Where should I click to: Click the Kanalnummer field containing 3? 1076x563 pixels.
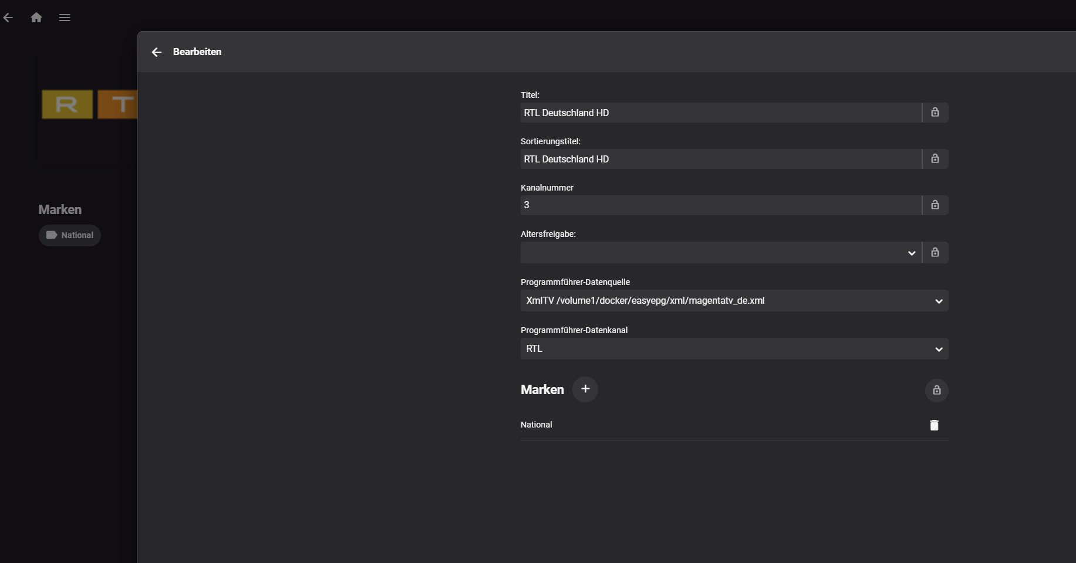(x=721, y=205)
